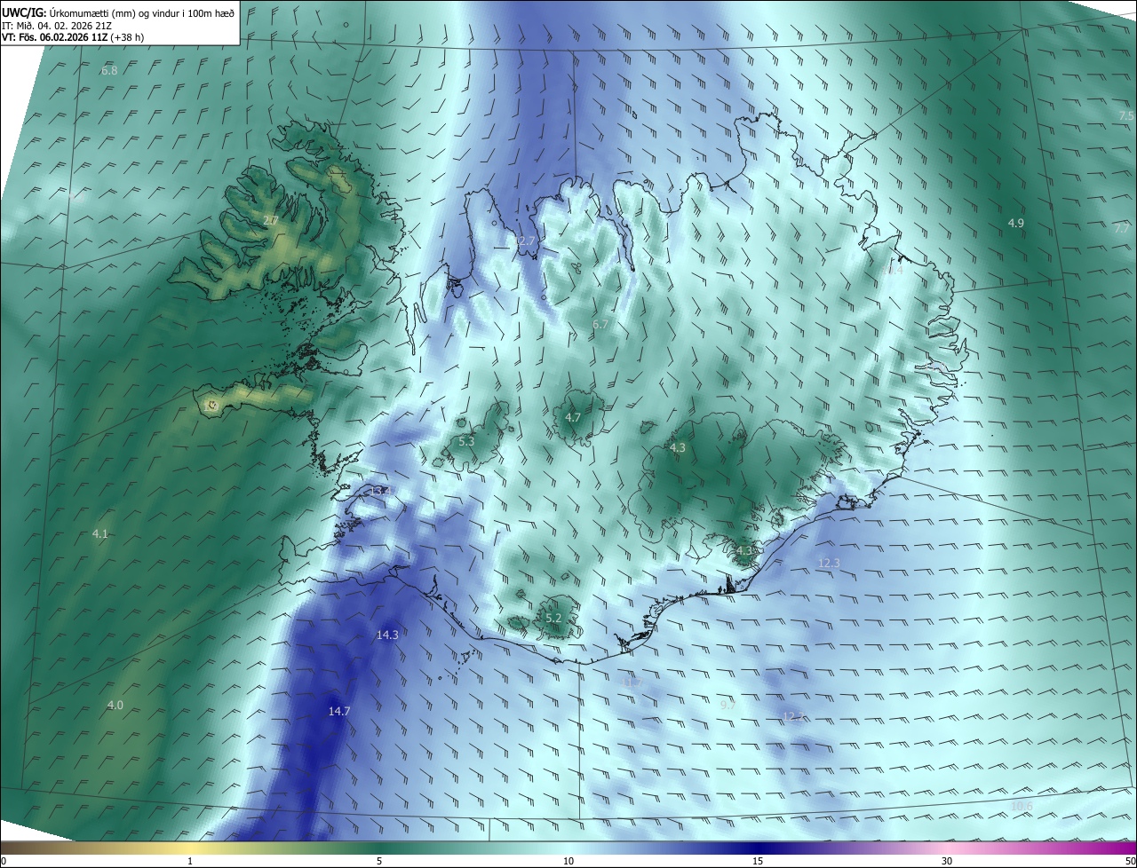Viewport: 1137px width, 868px height.
Task: Click the 7.5 value label
Action: point(1126,117)
